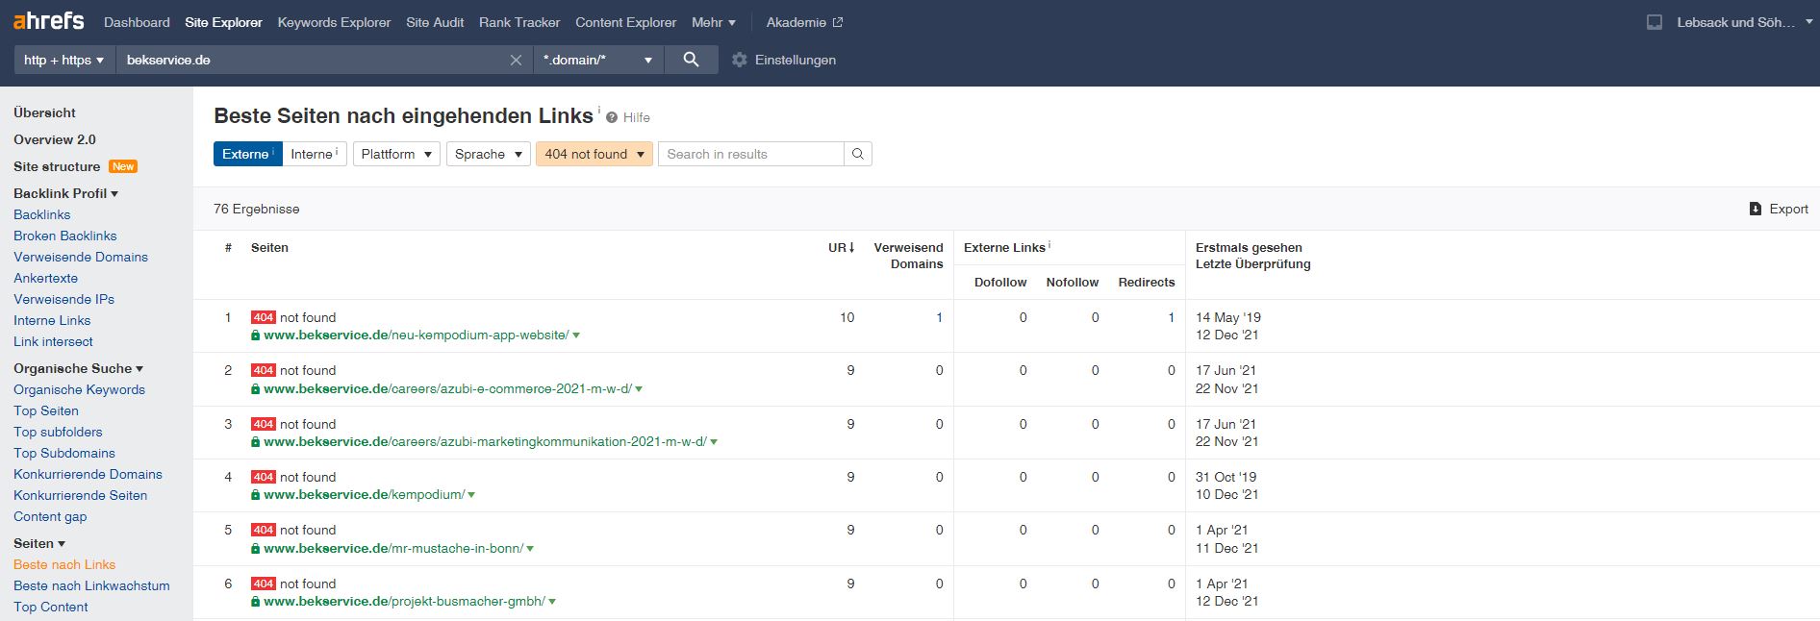The image size is (1820, 621).
Task: Collapse the Organische Suche section
Action: coord(78,368)
